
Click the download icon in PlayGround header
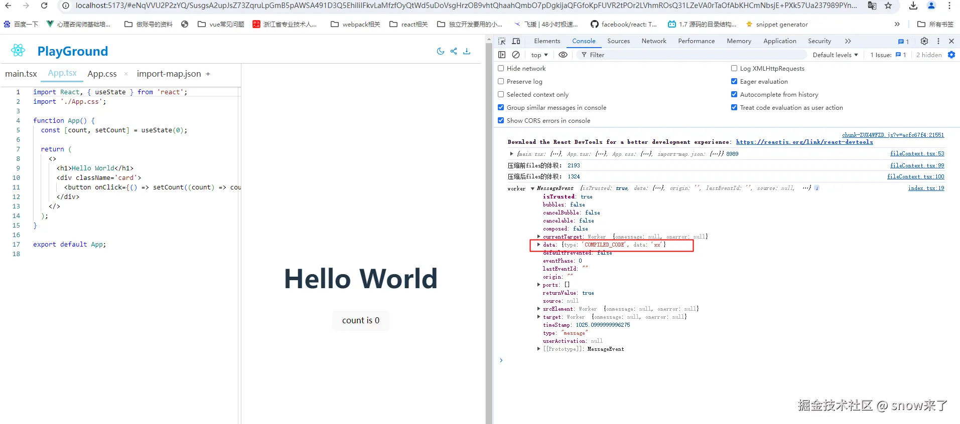tap(467, 51)
